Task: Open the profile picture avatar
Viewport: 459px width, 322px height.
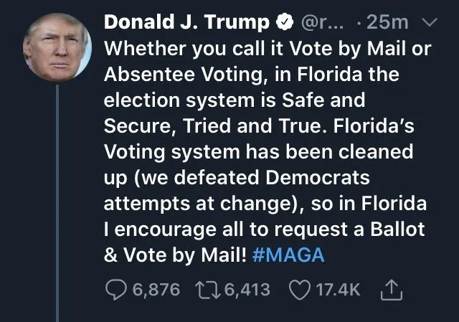Action: [x=58, y=46]
